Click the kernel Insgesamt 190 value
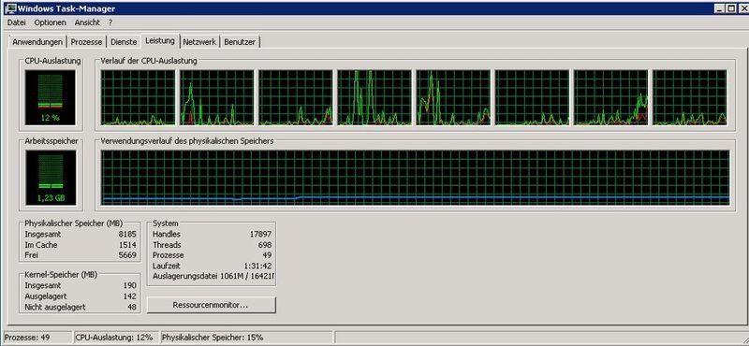The height and width of the screenshot is (346, 749). pos(130,285)
